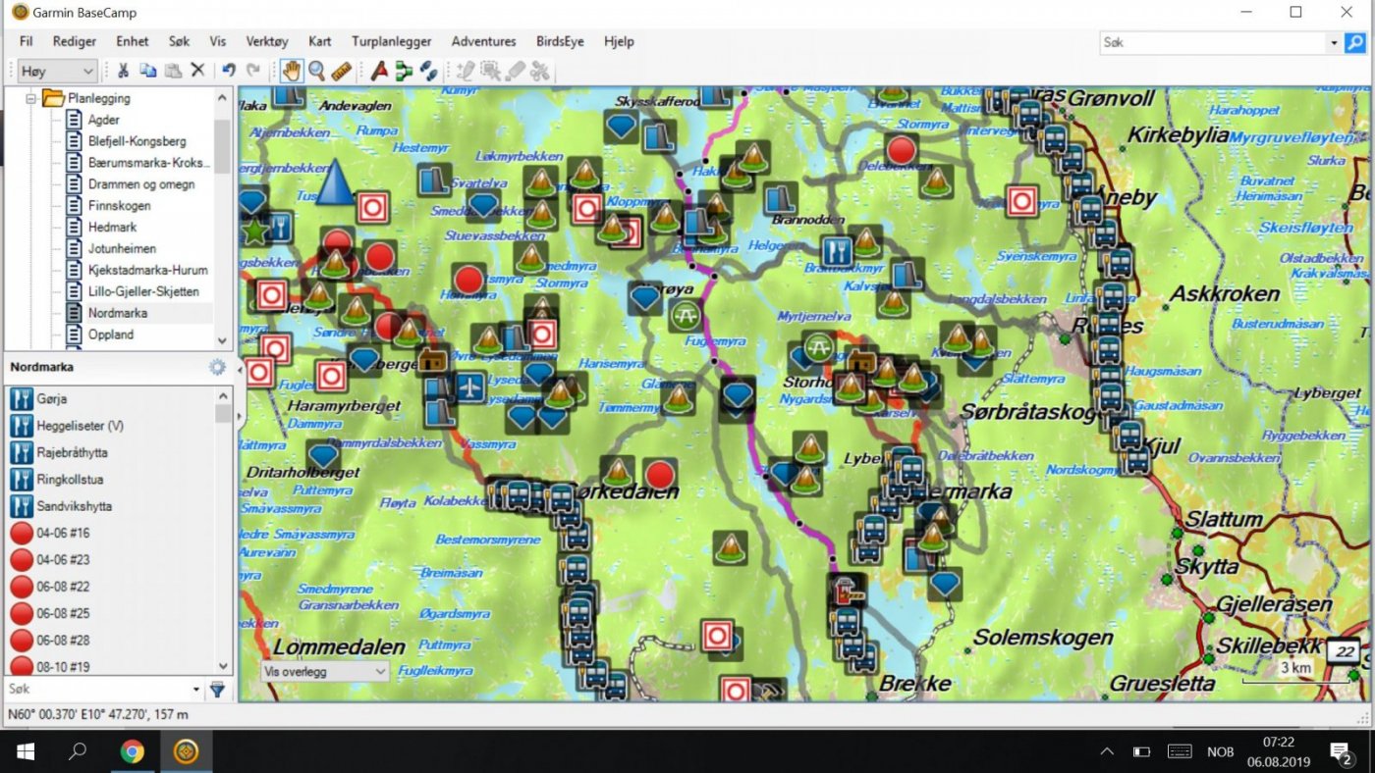Image resolution: width=1375 pixels, height=773 pixels.
Task: Open the Vis overlegg dropdown on map
Action: tap(325, 672)
